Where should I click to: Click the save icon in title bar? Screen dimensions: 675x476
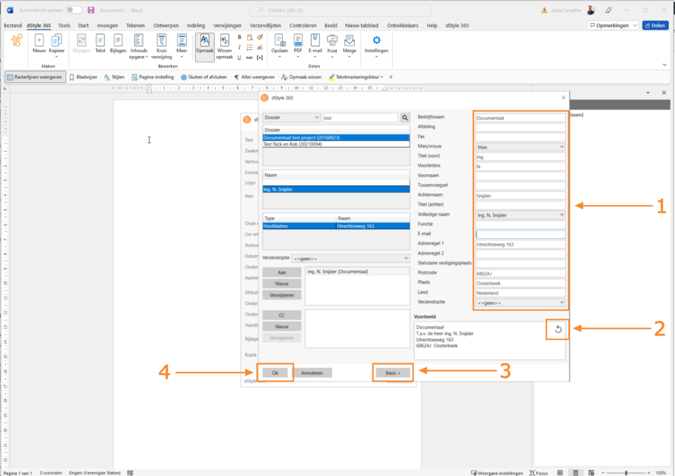[91, 10]
